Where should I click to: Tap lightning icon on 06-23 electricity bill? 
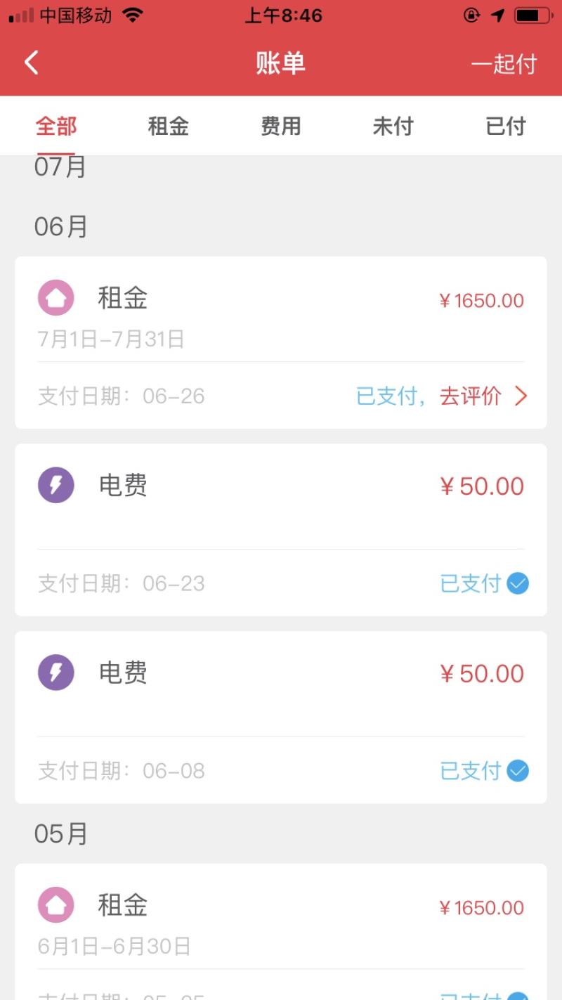(x=55, y=485)
